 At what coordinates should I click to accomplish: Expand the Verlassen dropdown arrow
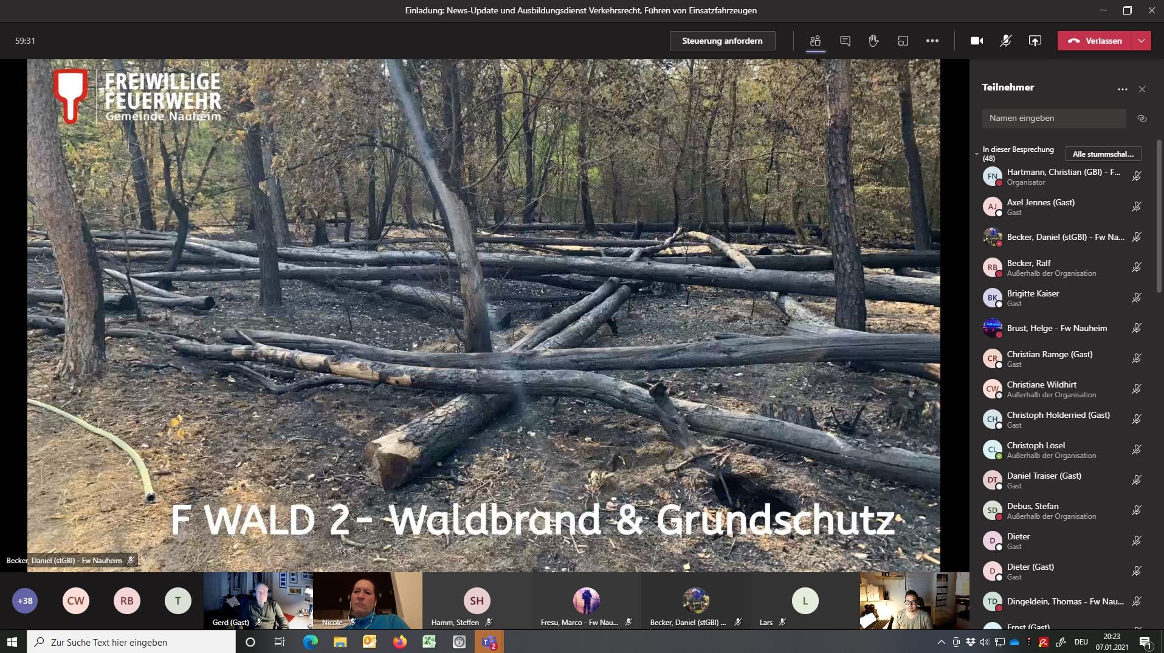[1141, 41]
